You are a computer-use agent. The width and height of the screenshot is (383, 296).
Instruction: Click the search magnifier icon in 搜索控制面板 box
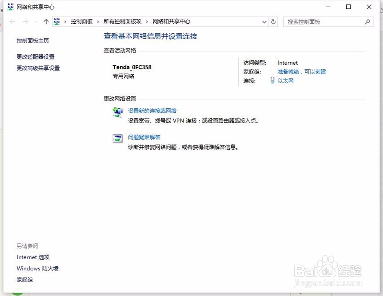click(x=367, y=22)
